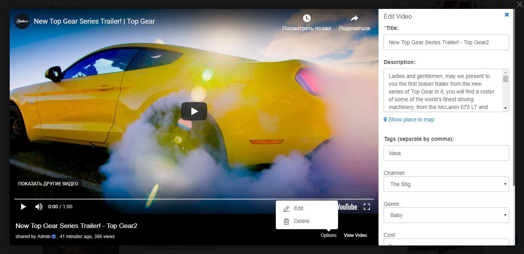Screen dimensions: 524x254
Task: Open the YouTube logo link in player
Action: click(x=347, y=207)
